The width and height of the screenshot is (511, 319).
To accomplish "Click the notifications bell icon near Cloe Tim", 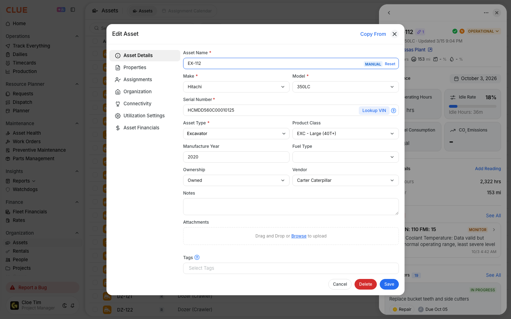I will tap(72, 306).
